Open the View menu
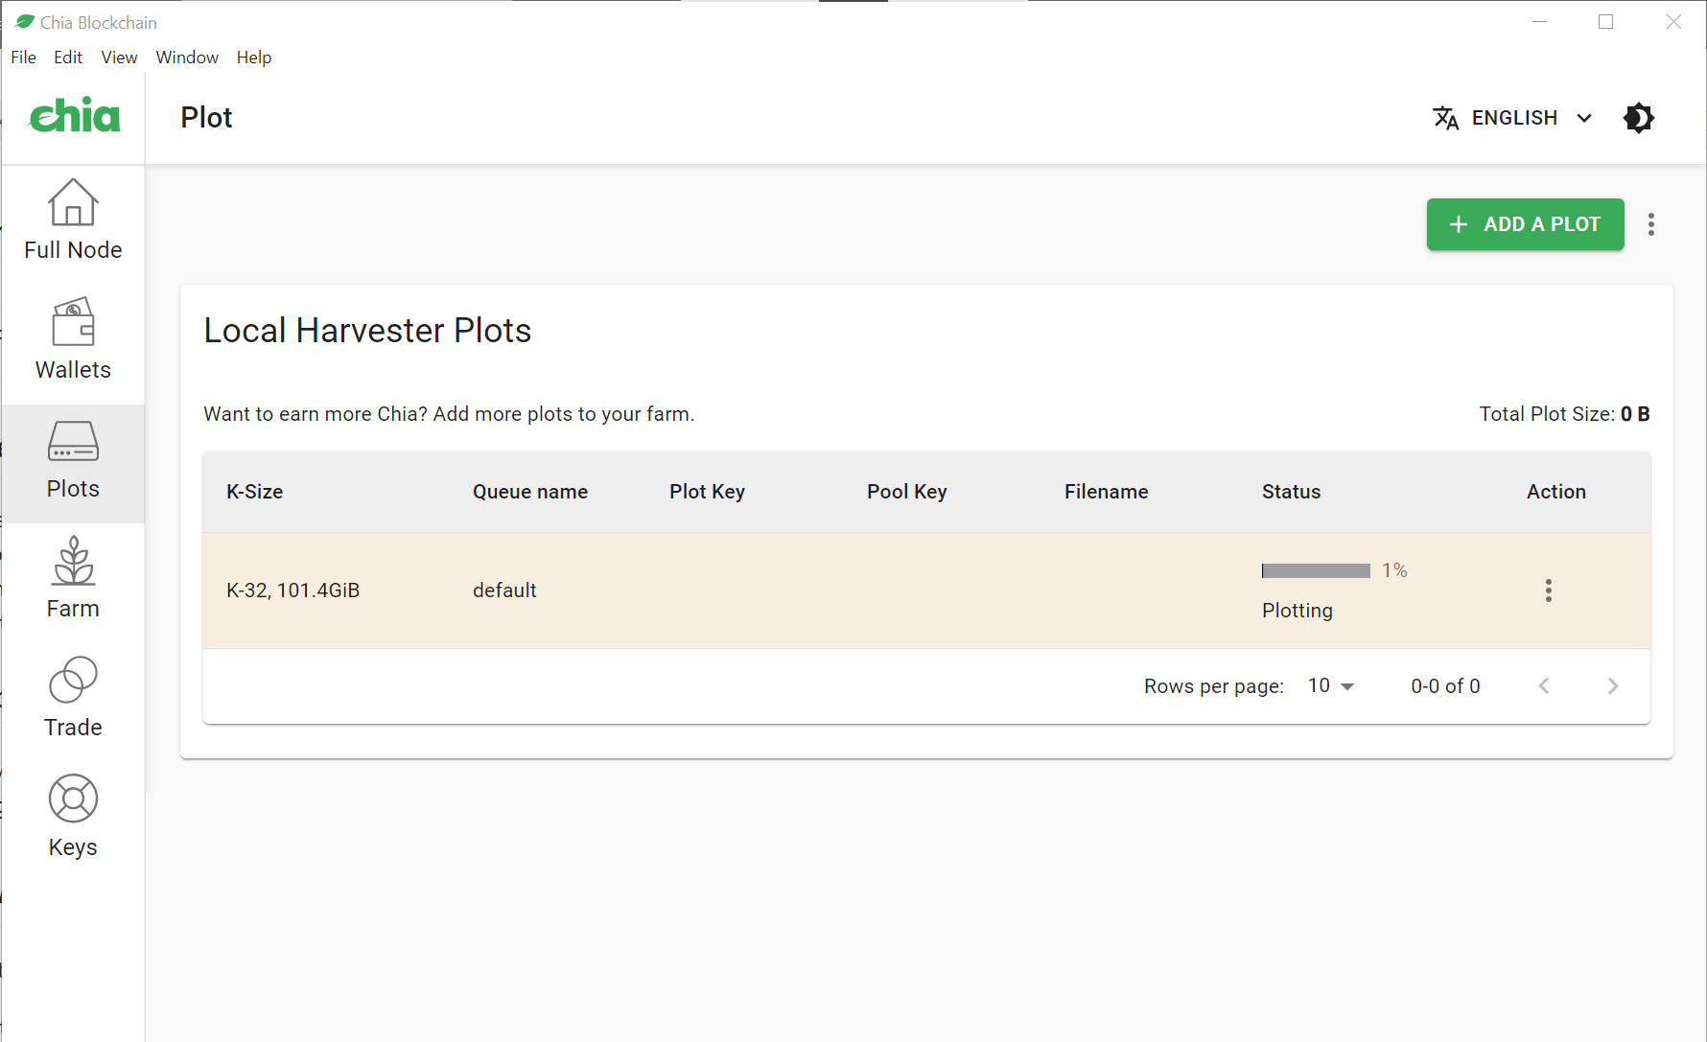Screen dimensions: 1707x1042 pyautogui.click(x=119, y=58)
